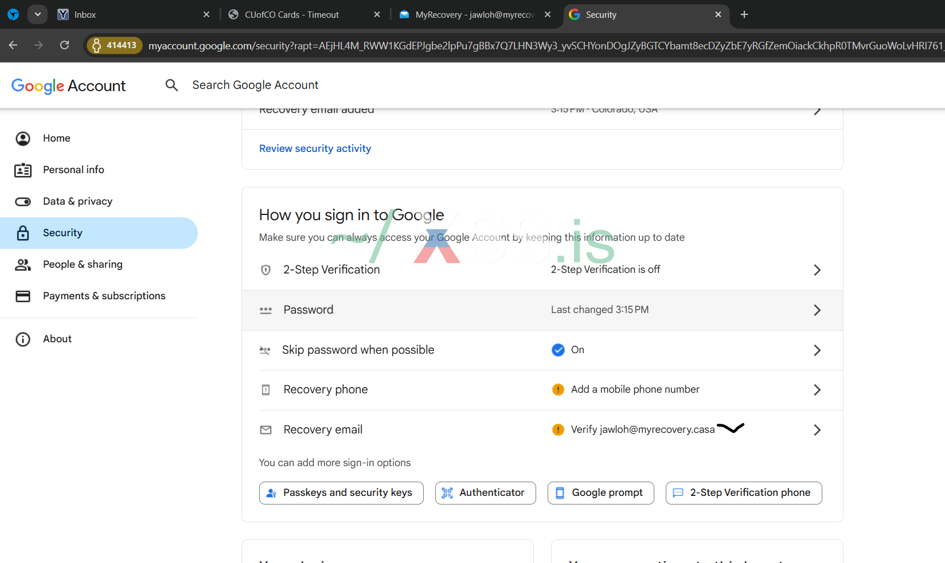Click the extension badge showing 414413
This screenshot has height=563, width=945.
pos(115,45)
